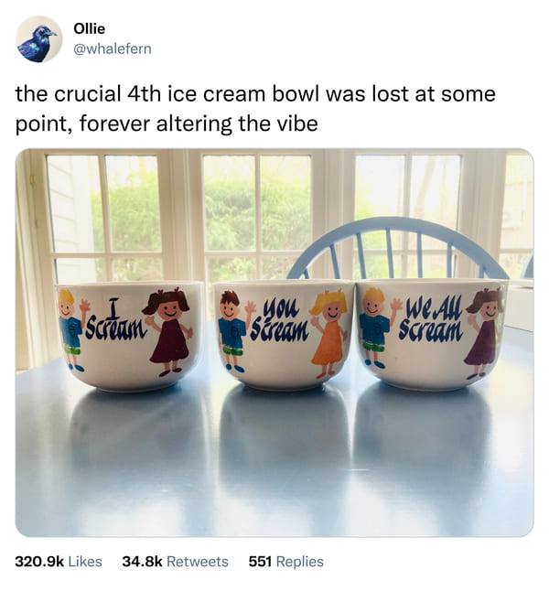The width and height of the screenshot is (549, 602).
Task: Click the boy on the middle bowl
Action: point(234,331)
